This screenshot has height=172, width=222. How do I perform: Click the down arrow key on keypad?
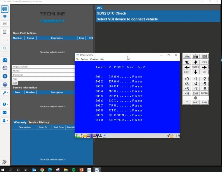(196, 72)
